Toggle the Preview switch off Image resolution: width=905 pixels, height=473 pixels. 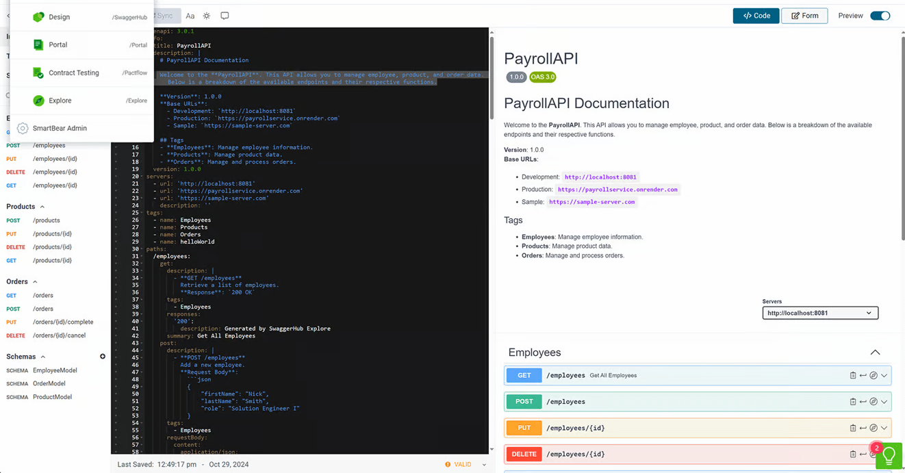click(880, 16)
